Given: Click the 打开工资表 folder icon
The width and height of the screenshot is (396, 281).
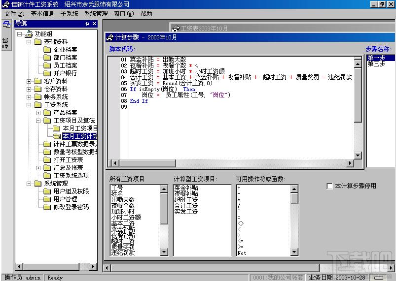Looking at the screenshot, I should 47,160.
